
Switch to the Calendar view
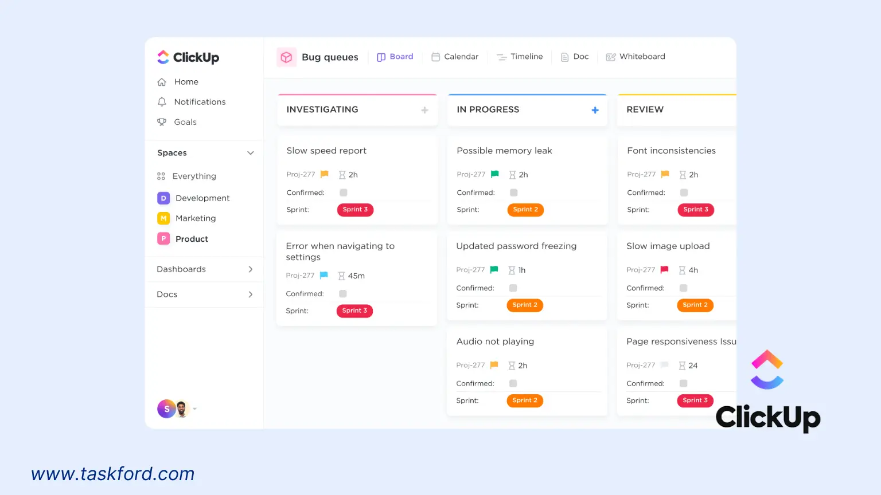pos(455,56)
